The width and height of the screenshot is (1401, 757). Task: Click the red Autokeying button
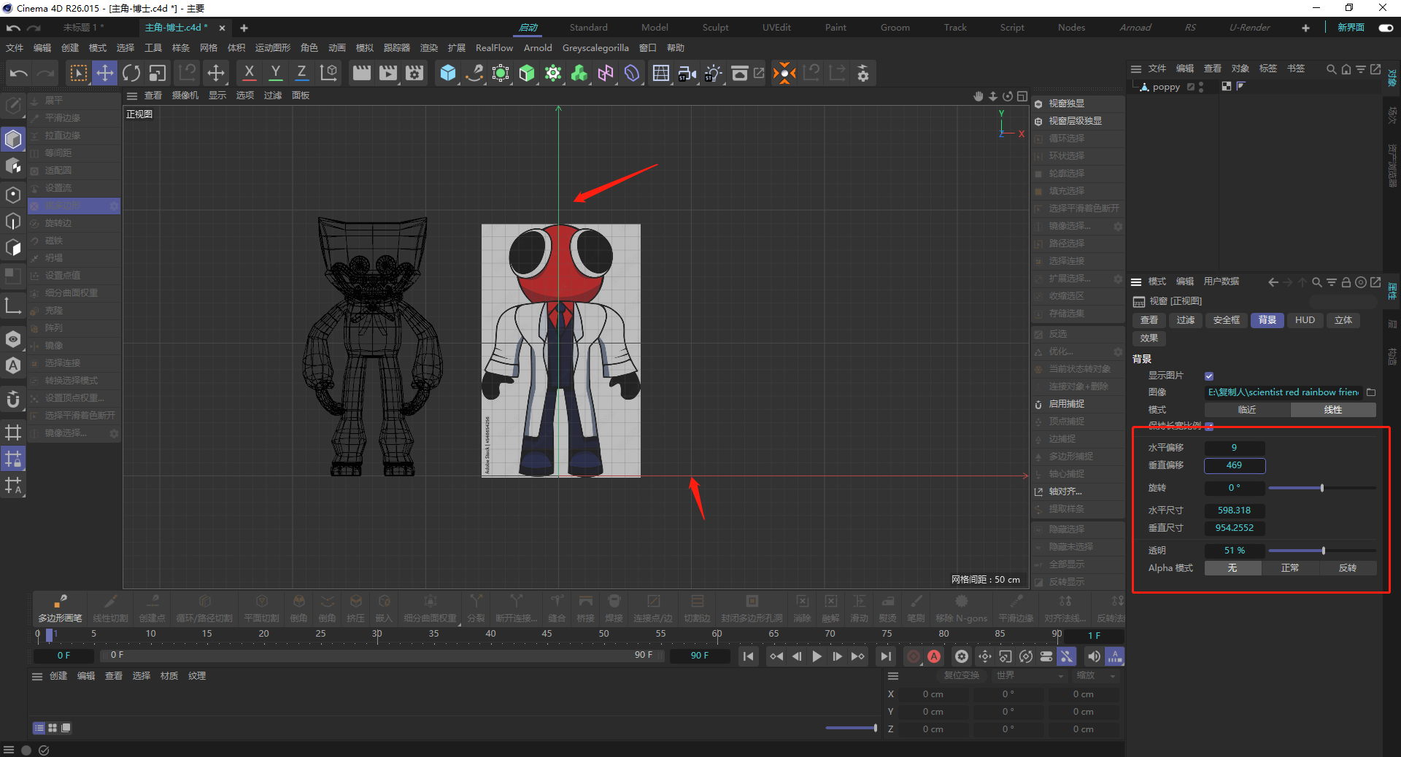tap(934, 656)
